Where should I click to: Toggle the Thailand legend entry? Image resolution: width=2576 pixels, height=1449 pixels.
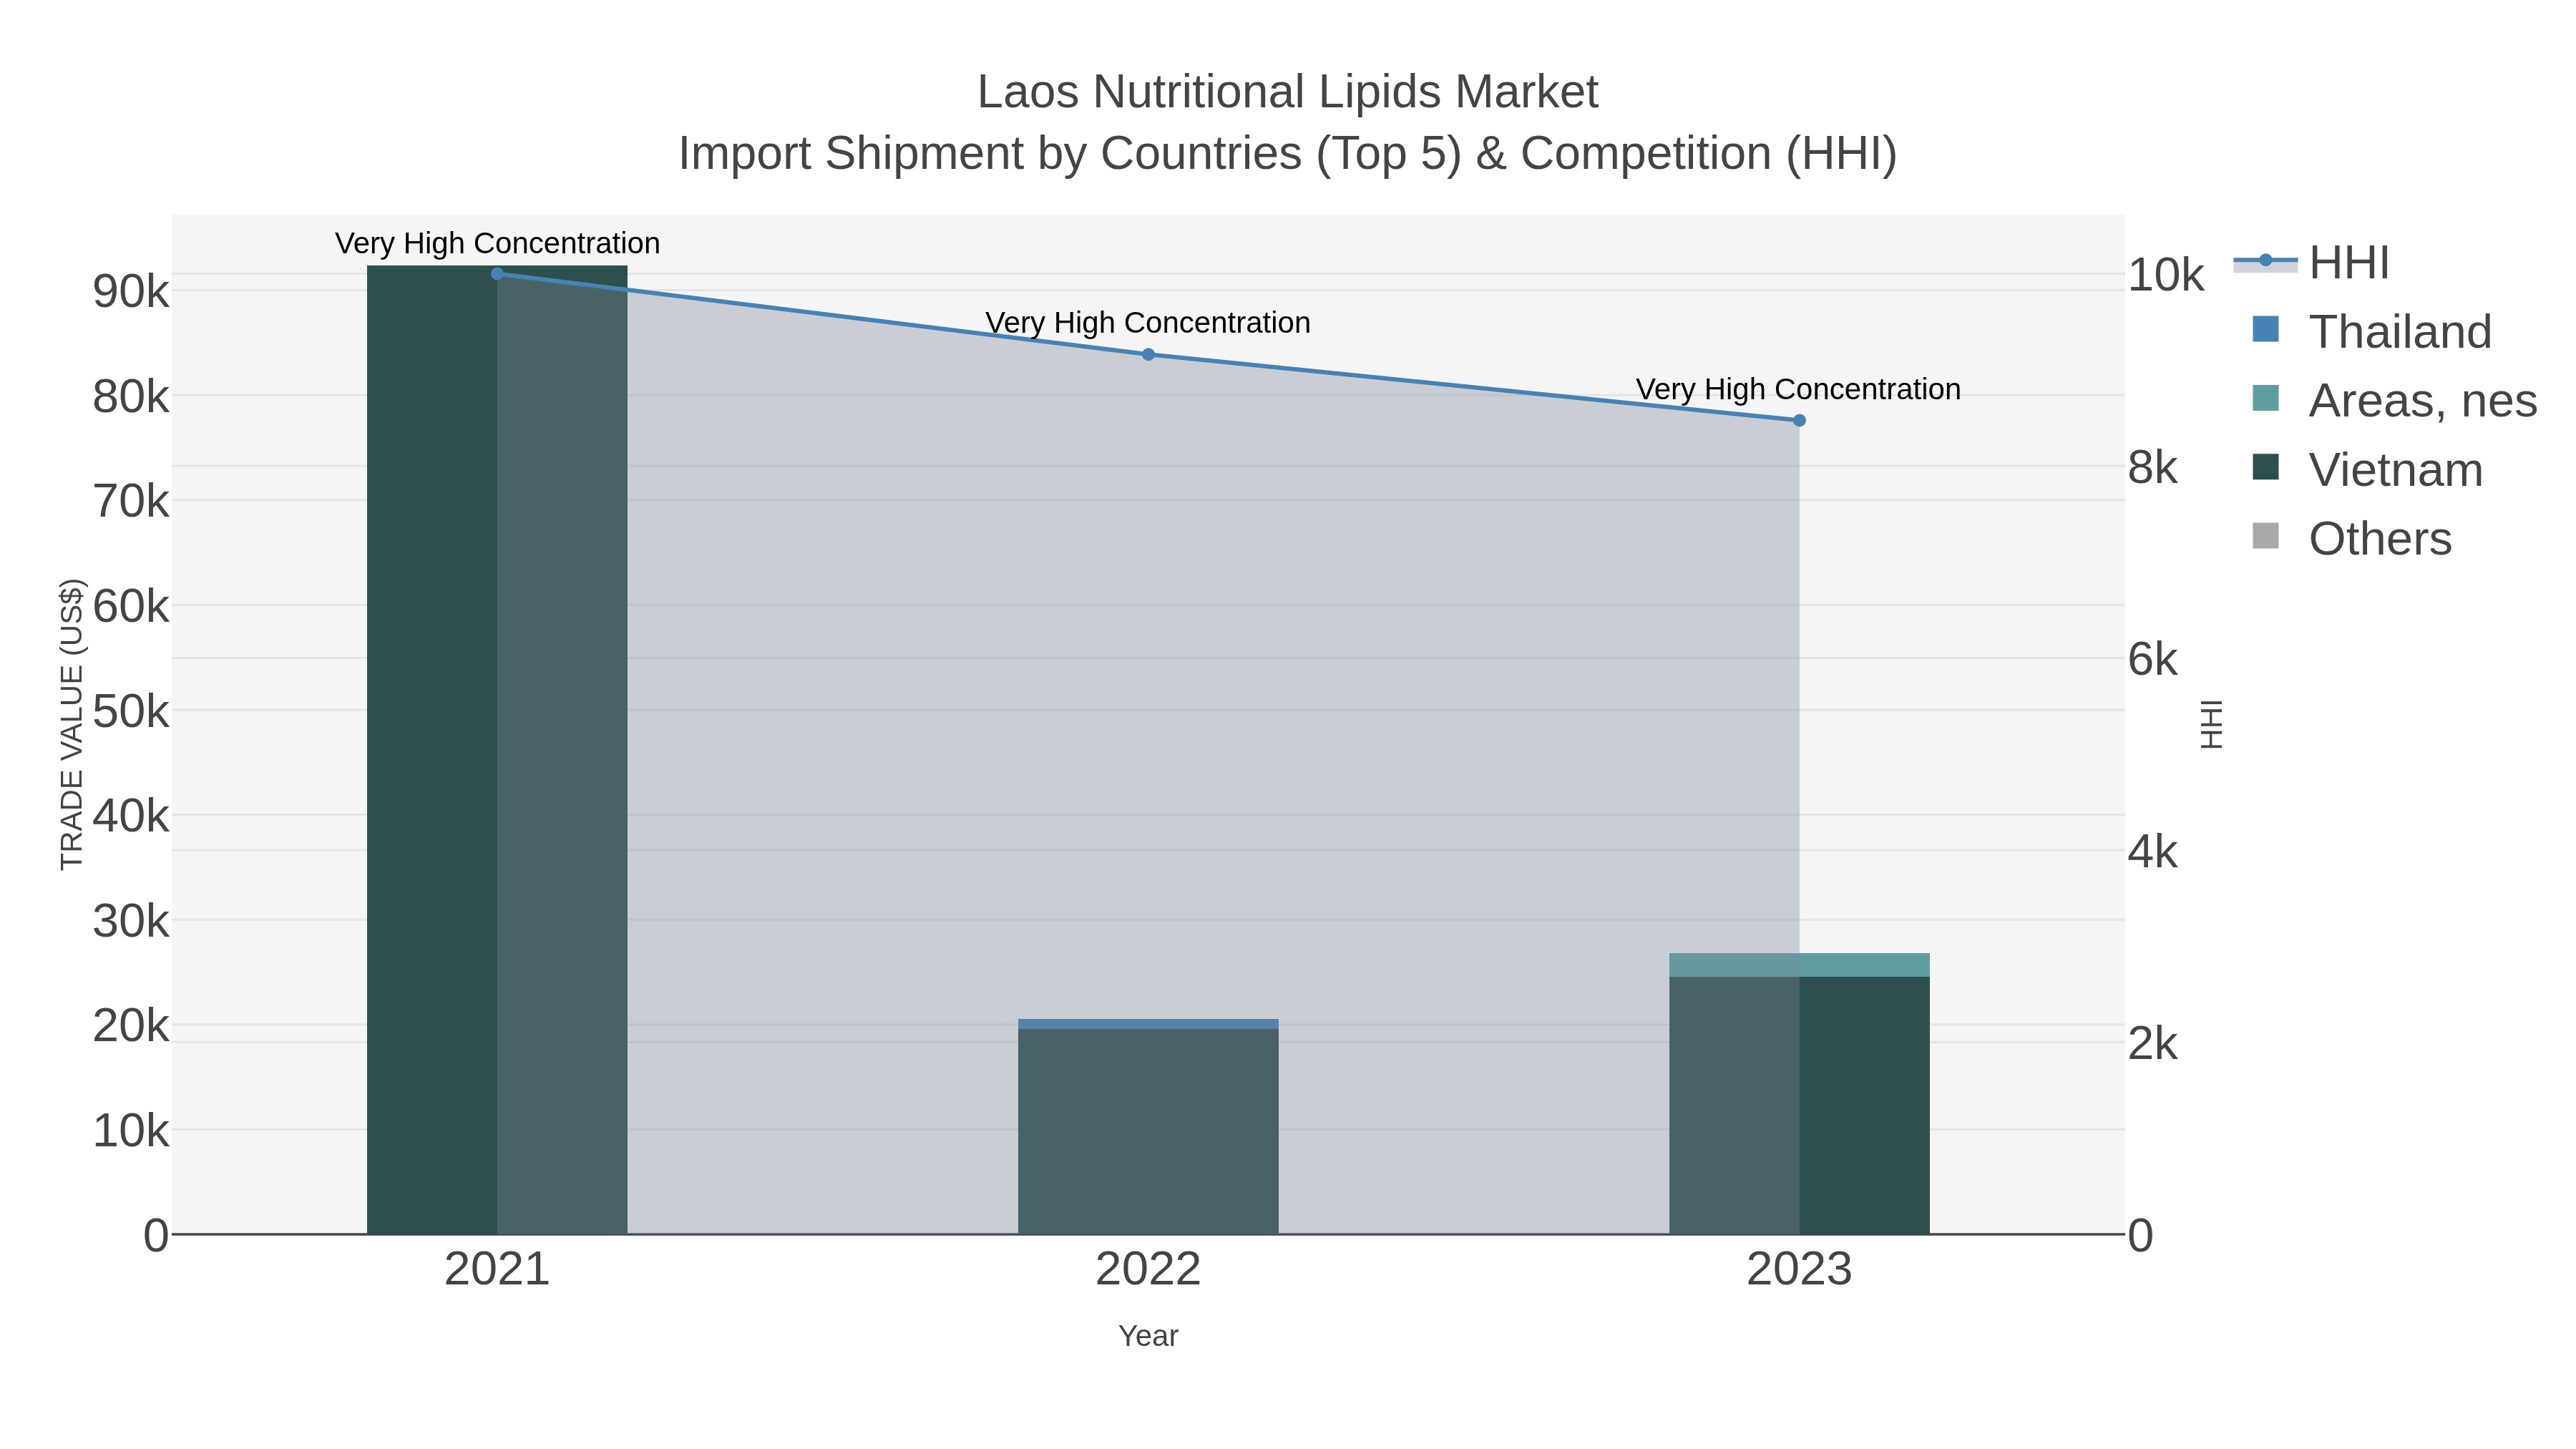(2371, 332)
